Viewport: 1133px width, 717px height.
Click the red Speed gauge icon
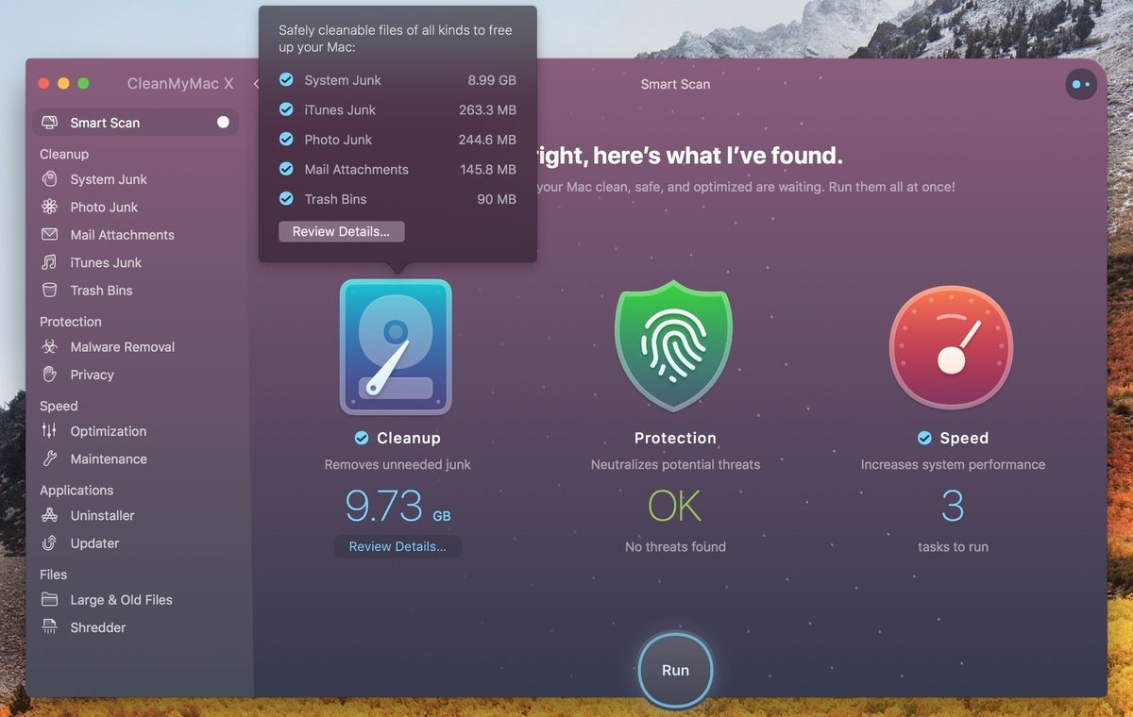click(x=952, y=347)
